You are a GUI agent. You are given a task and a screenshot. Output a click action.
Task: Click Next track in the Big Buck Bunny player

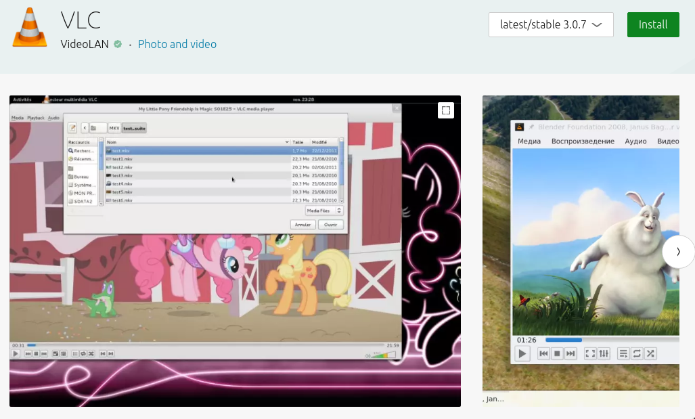coord(570,353)
